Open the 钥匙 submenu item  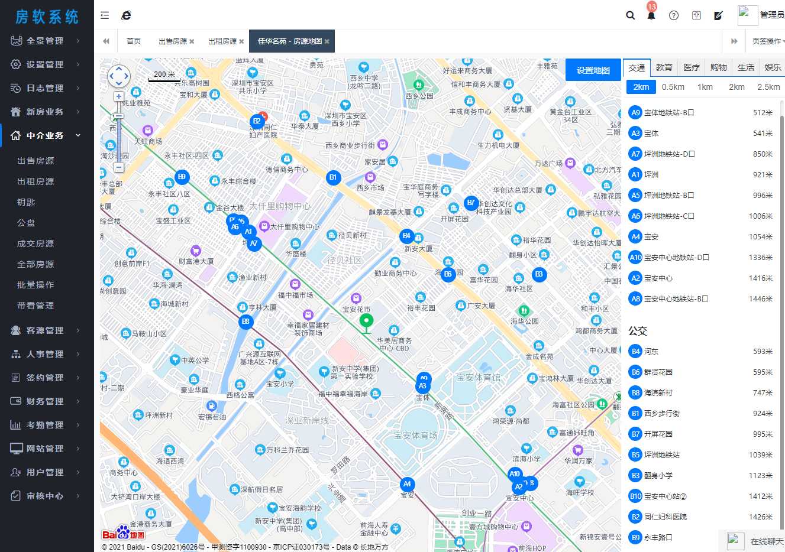click(x=26, y=202)
